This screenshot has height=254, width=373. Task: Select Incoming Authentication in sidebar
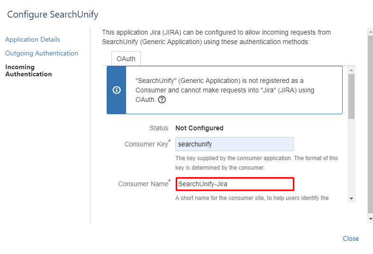click(28, 71)
